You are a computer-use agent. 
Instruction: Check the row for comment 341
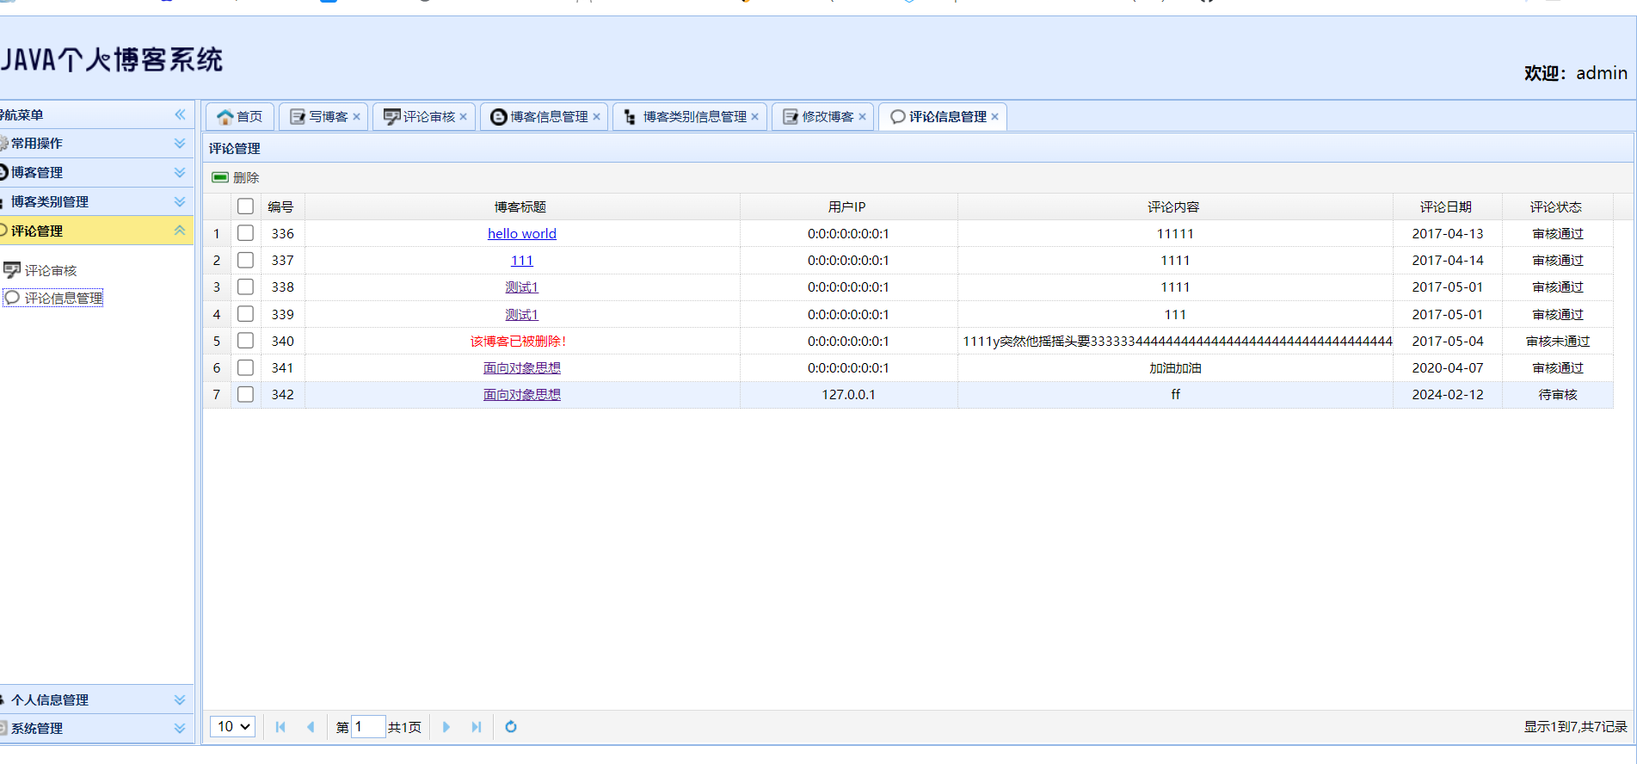[x=245, y=367]
